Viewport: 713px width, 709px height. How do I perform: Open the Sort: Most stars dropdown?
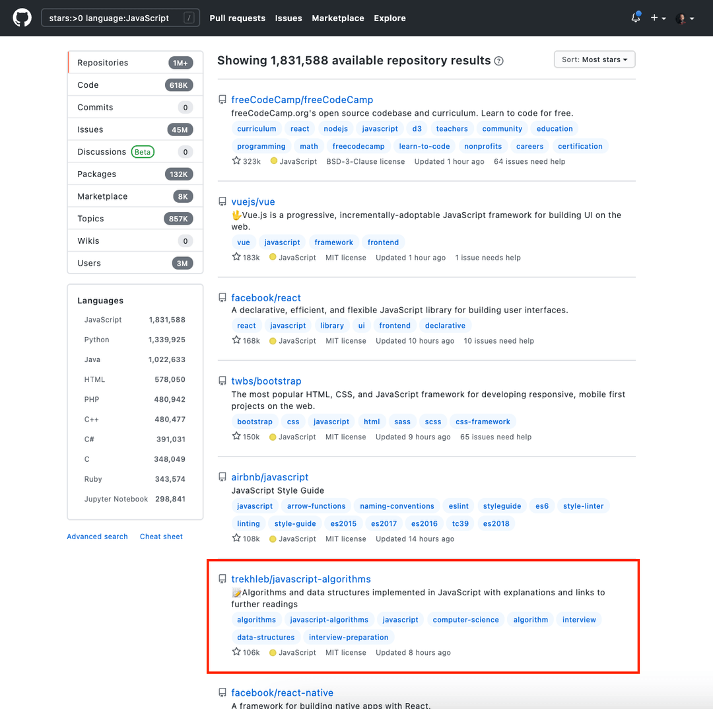point(594,59)
